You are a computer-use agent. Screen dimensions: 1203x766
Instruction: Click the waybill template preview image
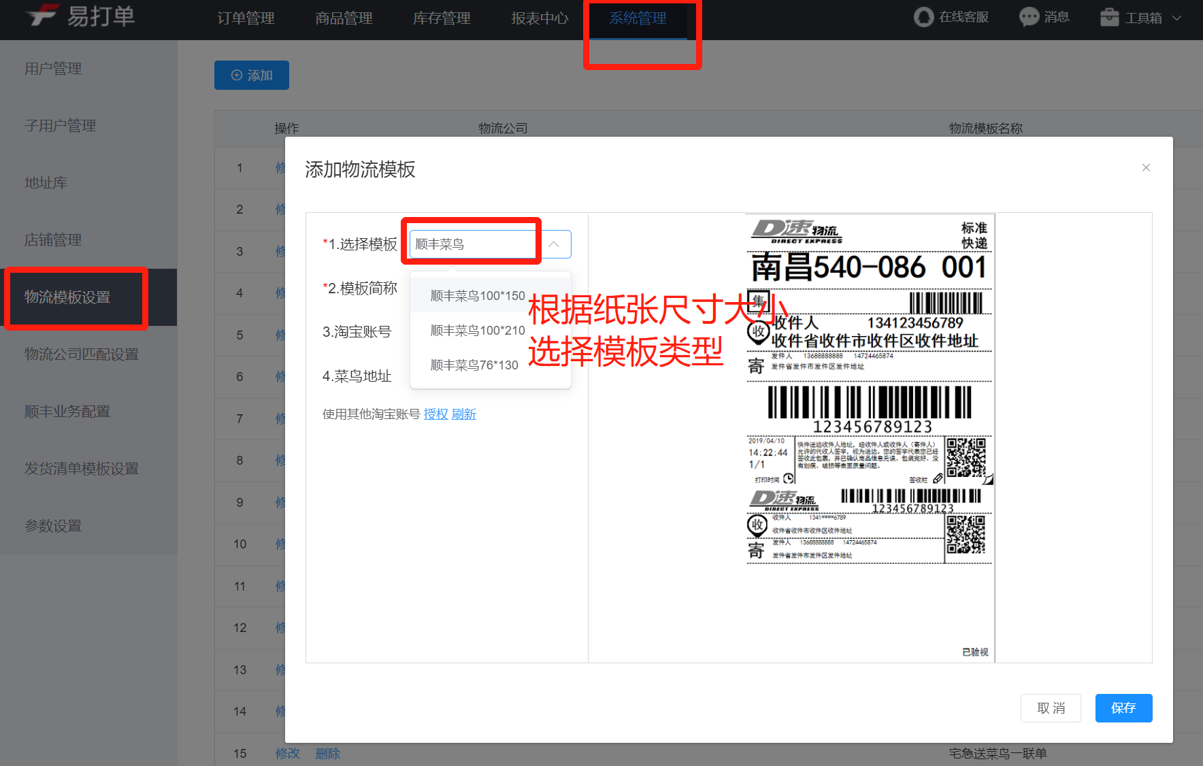pos(870,437)
